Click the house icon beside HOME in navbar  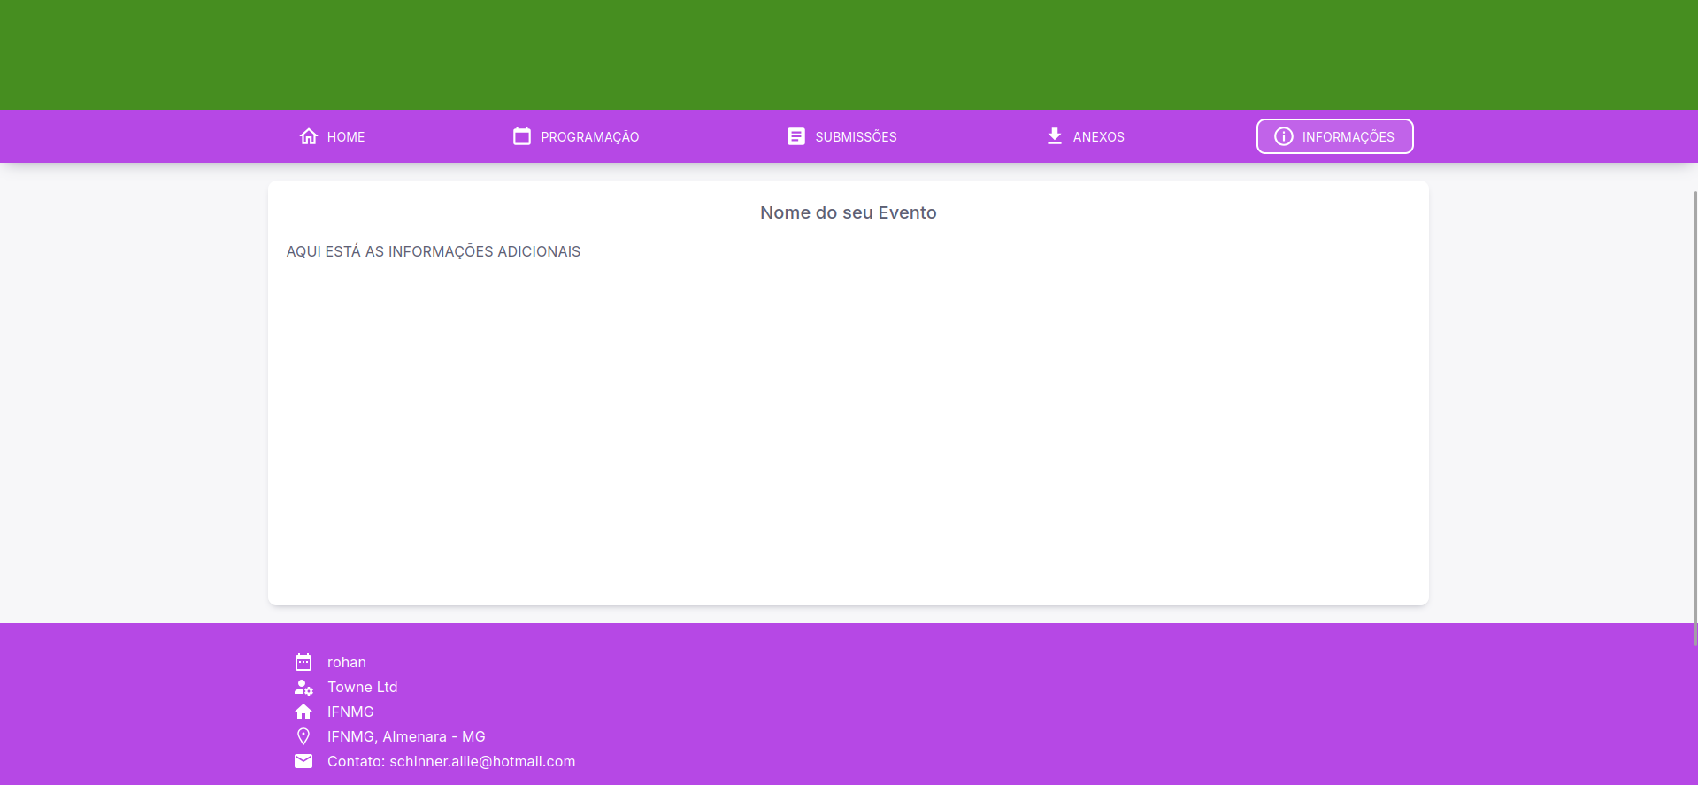[308, 136]
